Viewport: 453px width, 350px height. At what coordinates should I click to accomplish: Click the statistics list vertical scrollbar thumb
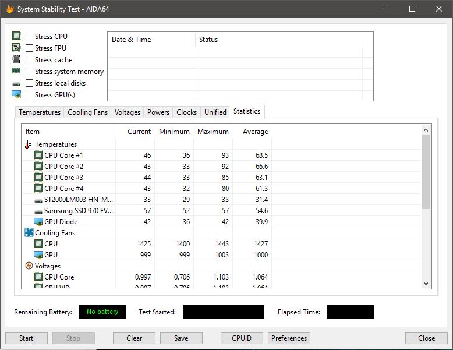click(x=426, y=172)
